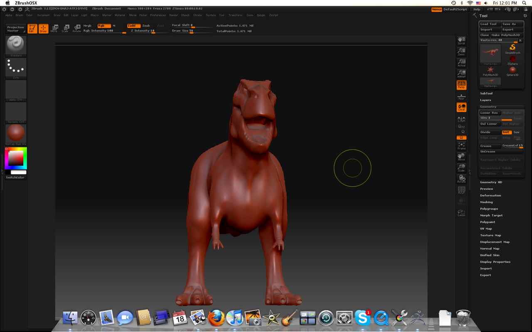Screen dimensions: 532x332
Task: Open the Dots stroke type picker
Action: pyautogui.click(x=16, y=68)
